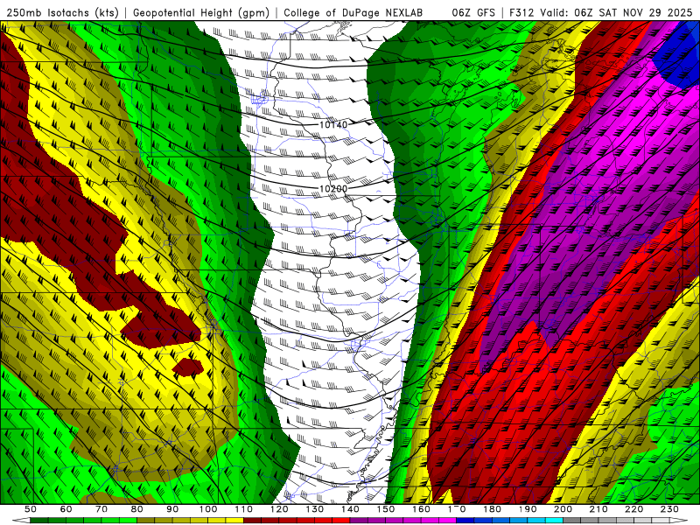Click the 70 value on the color scale
The image size is (700, 525).
pos(101,509)
